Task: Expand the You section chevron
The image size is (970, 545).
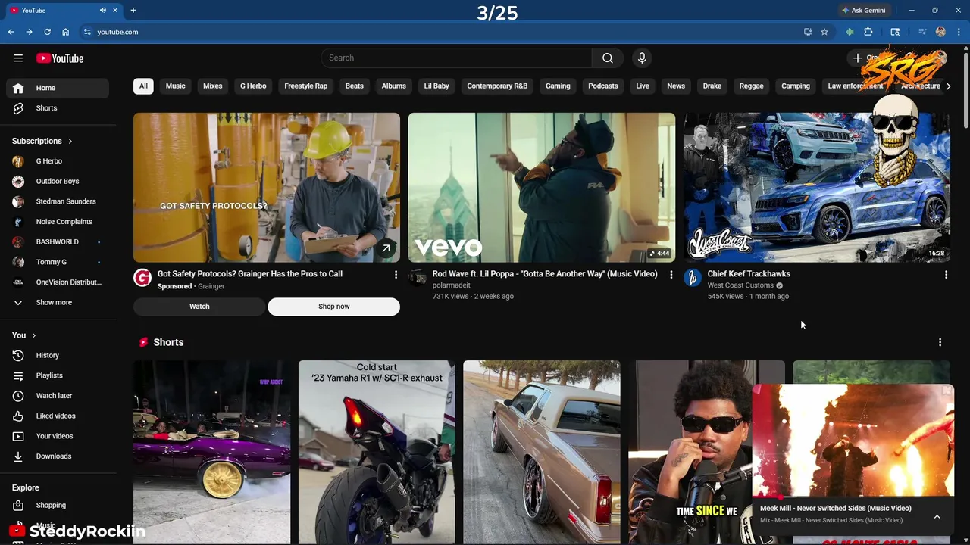Action: tap(33, 335)
